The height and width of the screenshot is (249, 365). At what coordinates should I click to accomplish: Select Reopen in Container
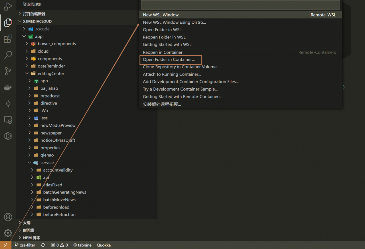(x=241, y=52)
